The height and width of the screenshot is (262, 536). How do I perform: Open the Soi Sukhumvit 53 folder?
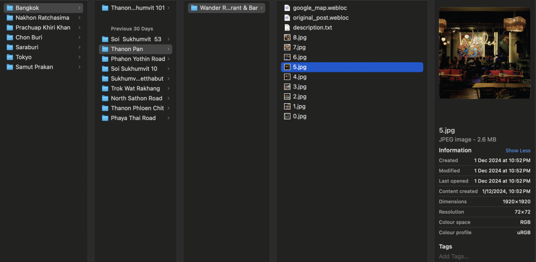[x=136, y=39]
